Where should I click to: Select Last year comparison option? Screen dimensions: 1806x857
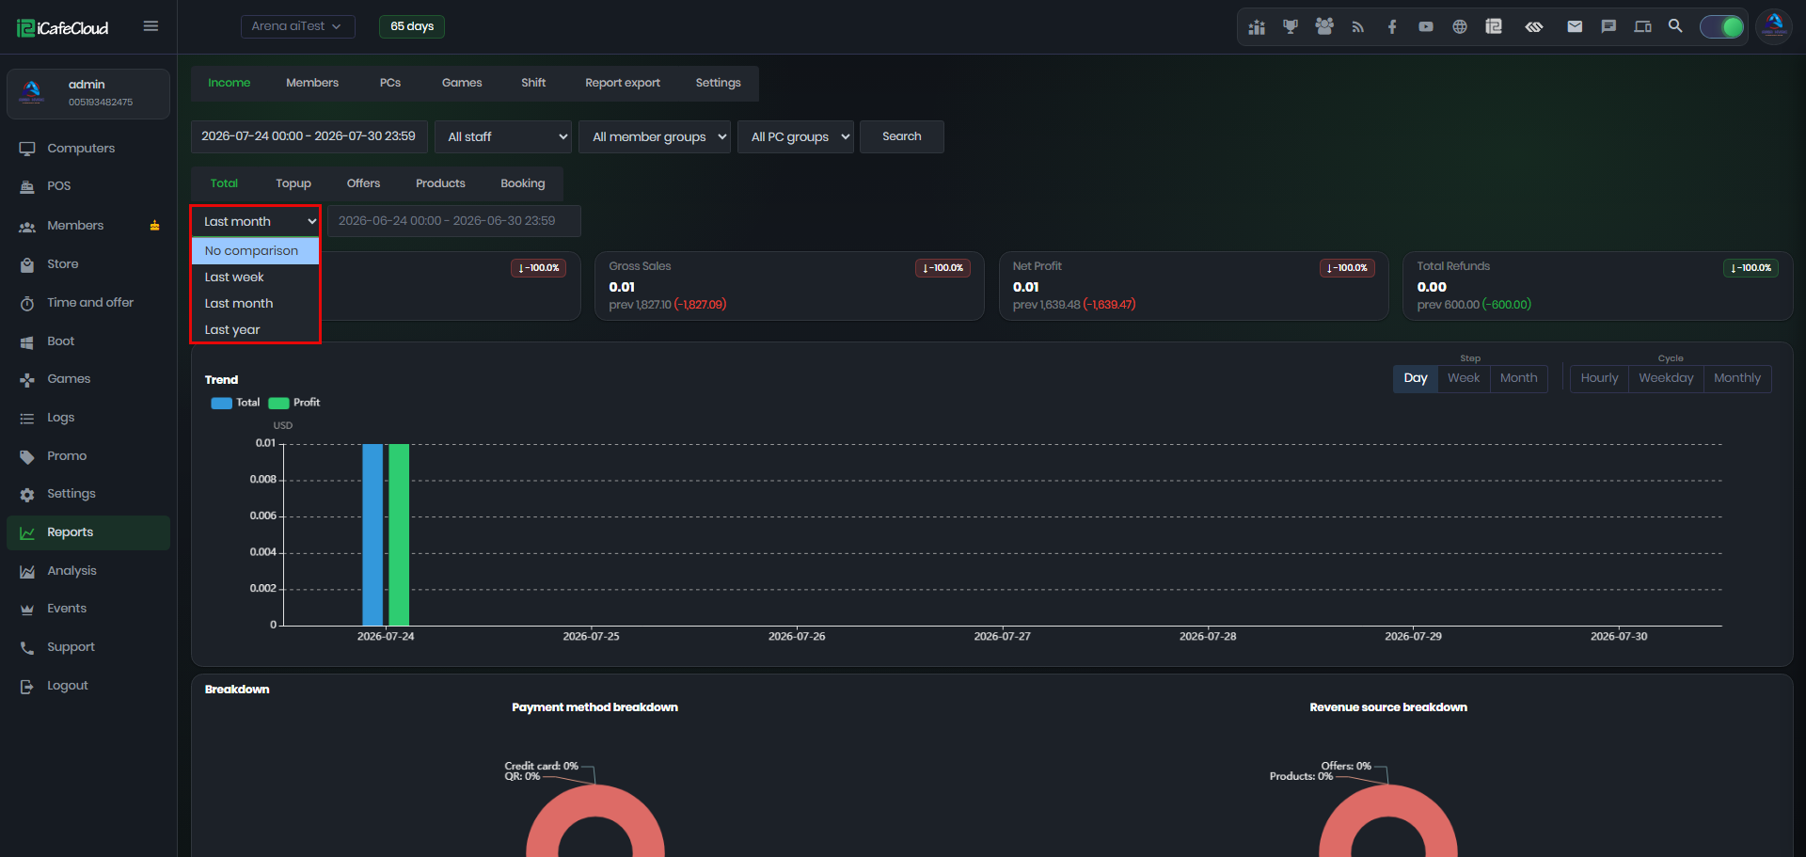click(x=256, y=330)
